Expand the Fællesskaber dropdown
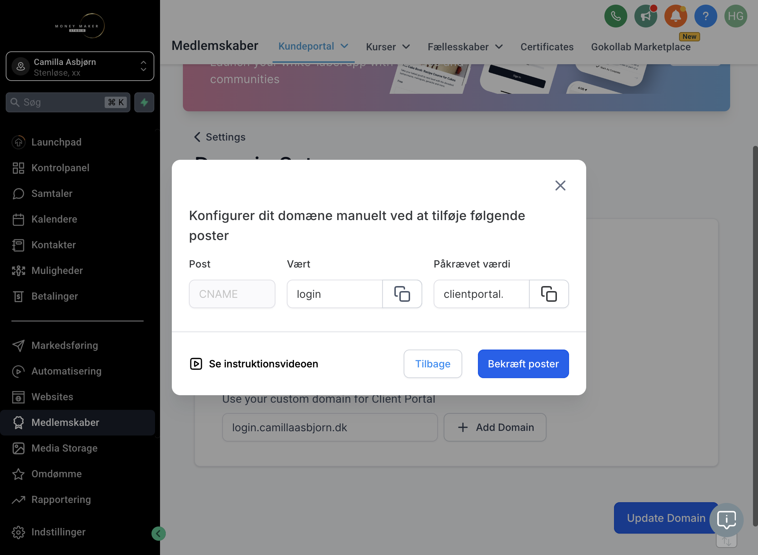The image size is (758, 555). 465,47
